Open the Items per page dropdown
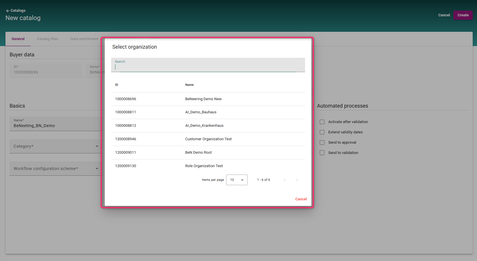Screen dimensions: 477x261 pos(236,180)
